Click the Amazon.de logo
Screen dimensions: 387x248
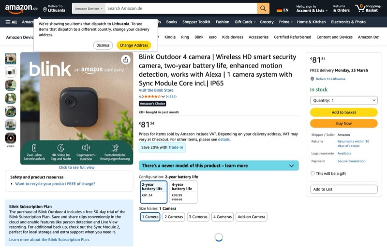point(20,8)
